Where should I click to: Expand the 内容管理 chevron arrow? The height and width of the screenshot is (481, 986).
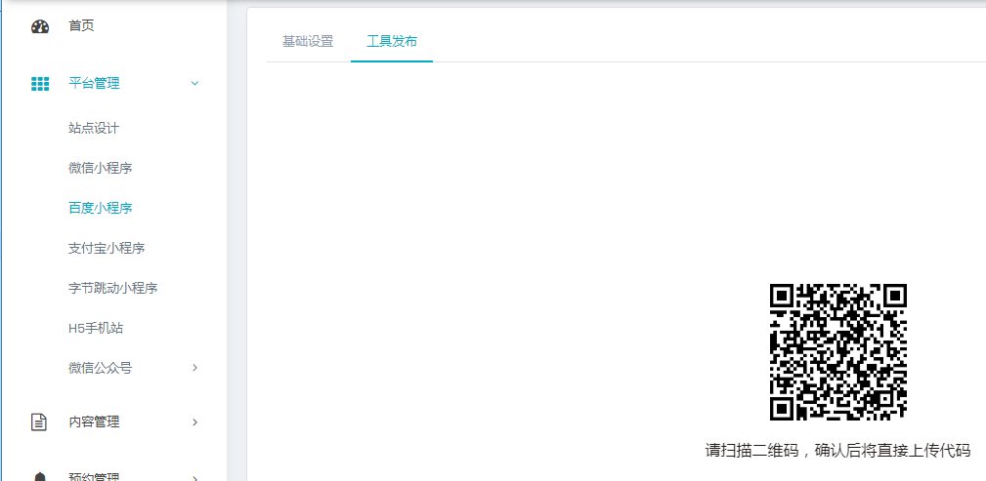point(194,422)
